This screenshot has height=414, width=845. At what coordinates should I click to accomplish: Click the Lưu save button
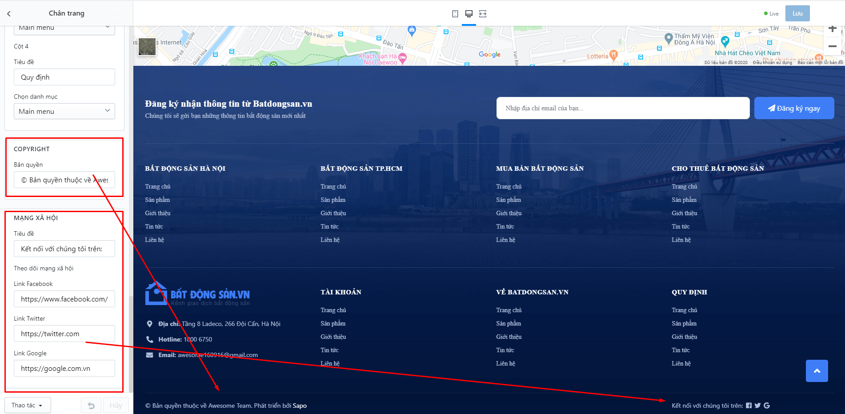click(797, 13)
